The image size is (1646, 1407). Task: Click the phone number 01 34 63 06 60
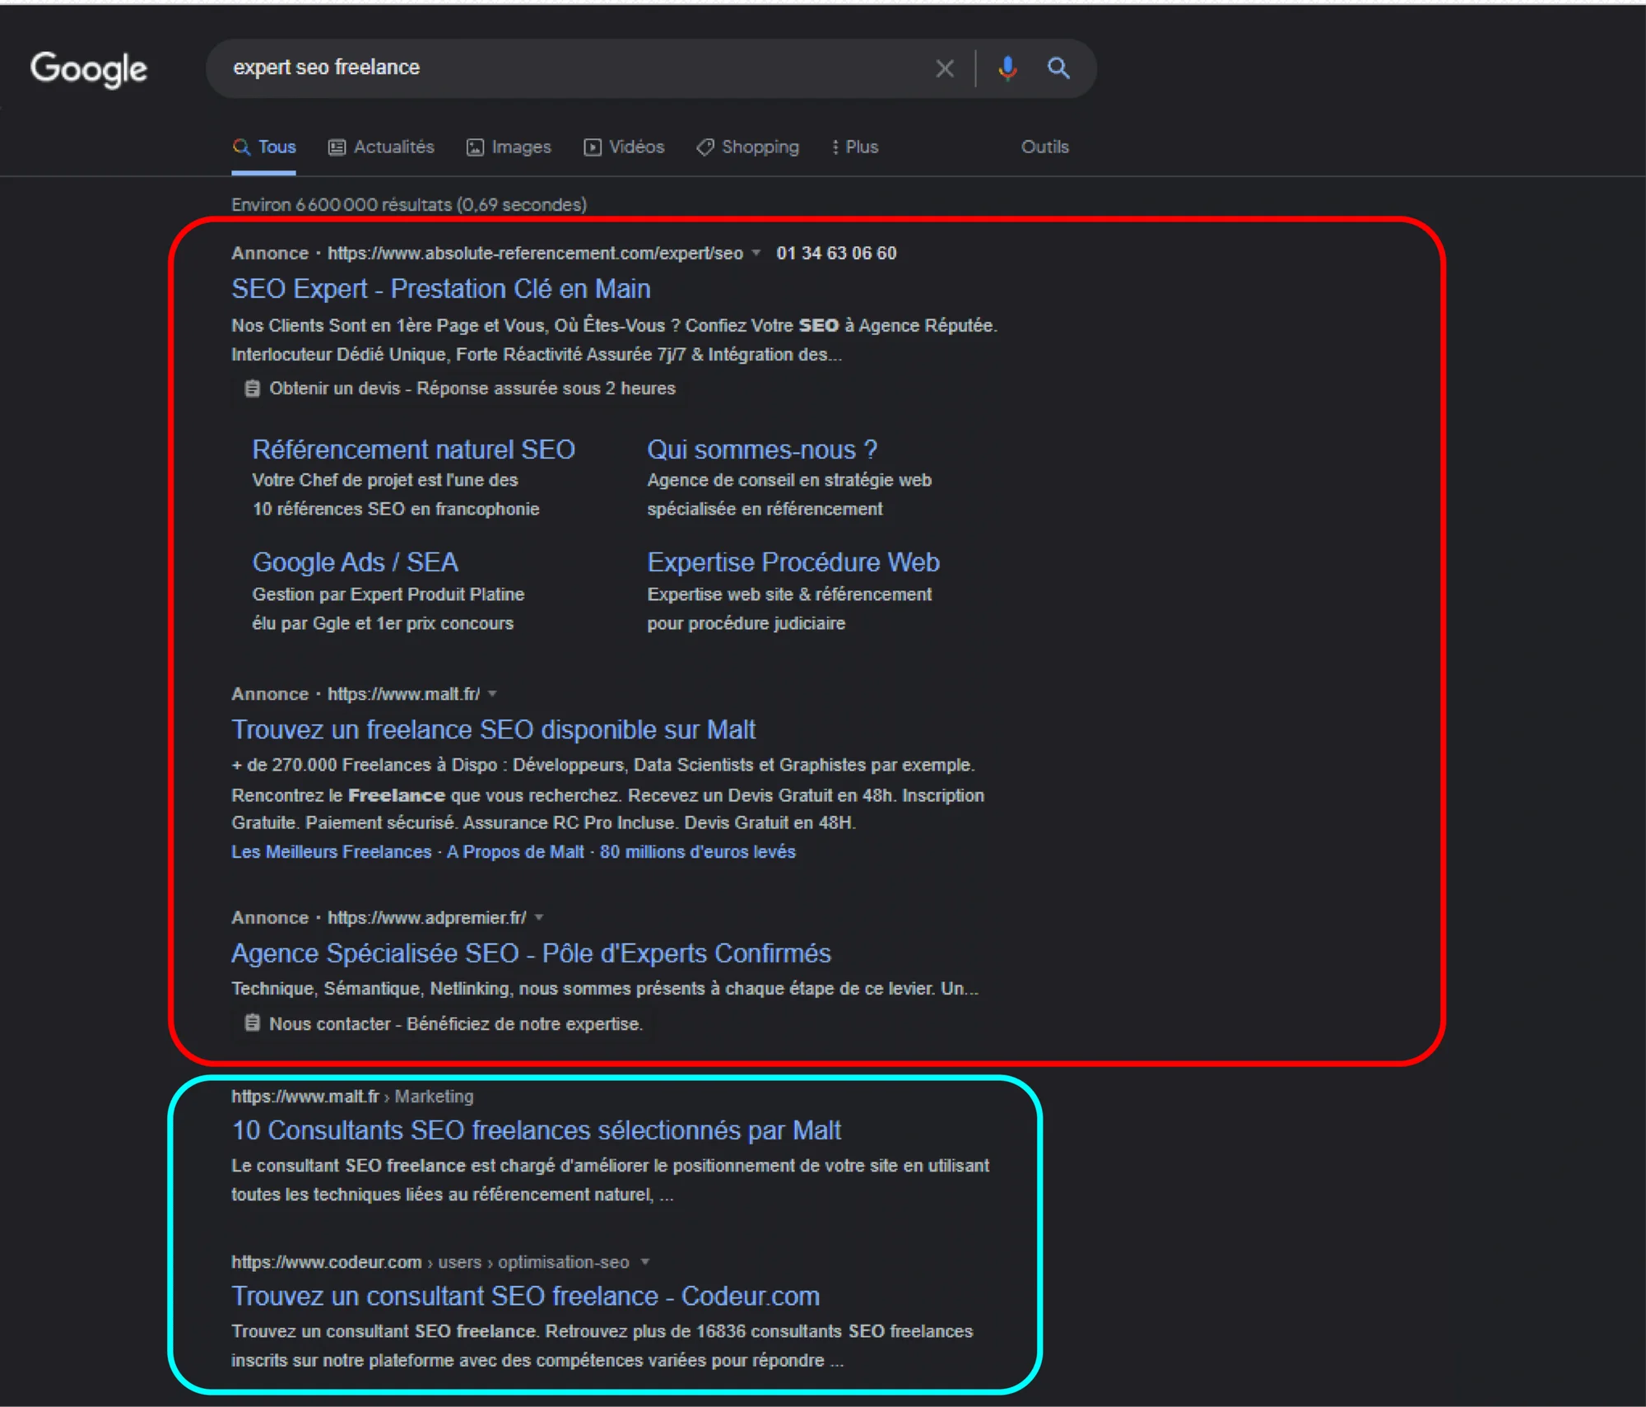(x=836, y=254)
